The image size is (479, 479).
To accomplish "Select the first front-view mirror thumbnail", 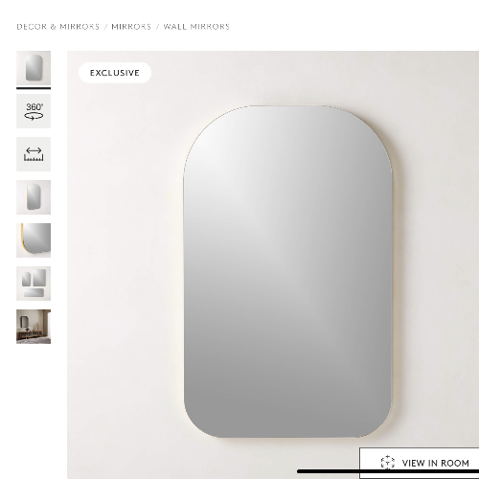I will tap(34, 68).
